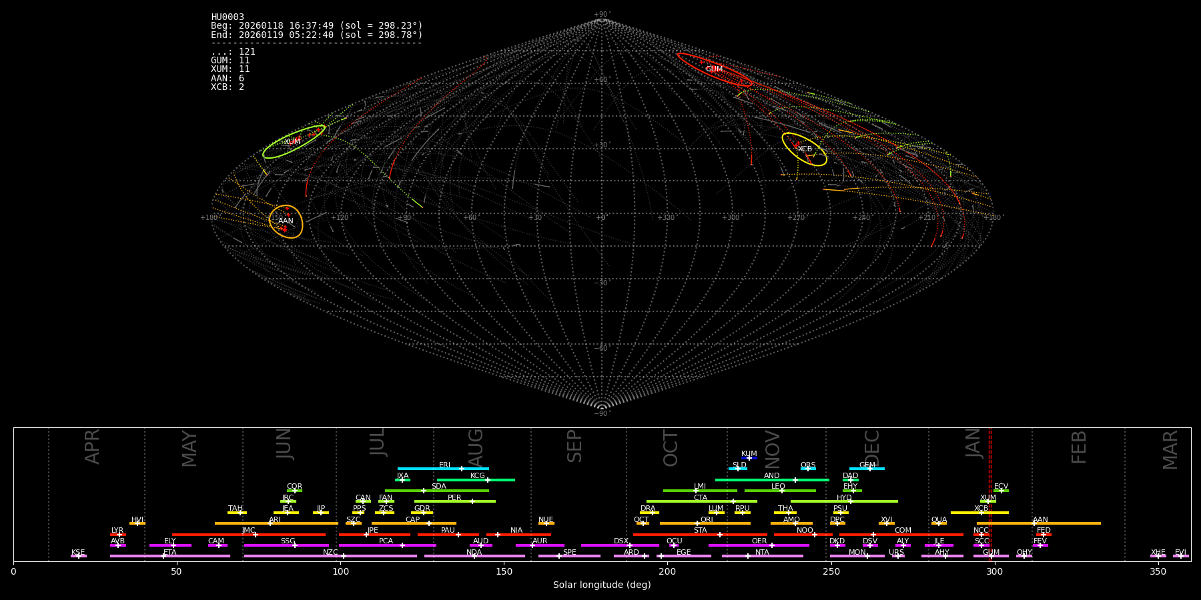Click the ORS shower bar in timeline
This screenshot has height=600, width=1201.
coord(808,469)
